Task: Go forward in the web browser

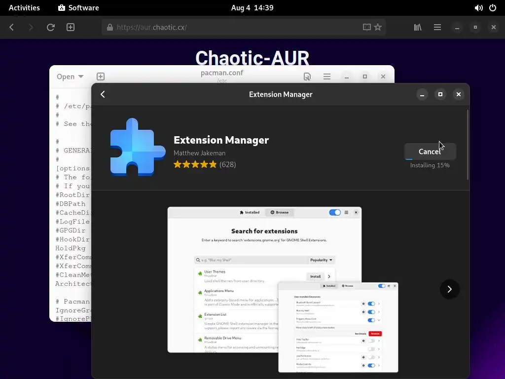Action: (x=31, y=28)
